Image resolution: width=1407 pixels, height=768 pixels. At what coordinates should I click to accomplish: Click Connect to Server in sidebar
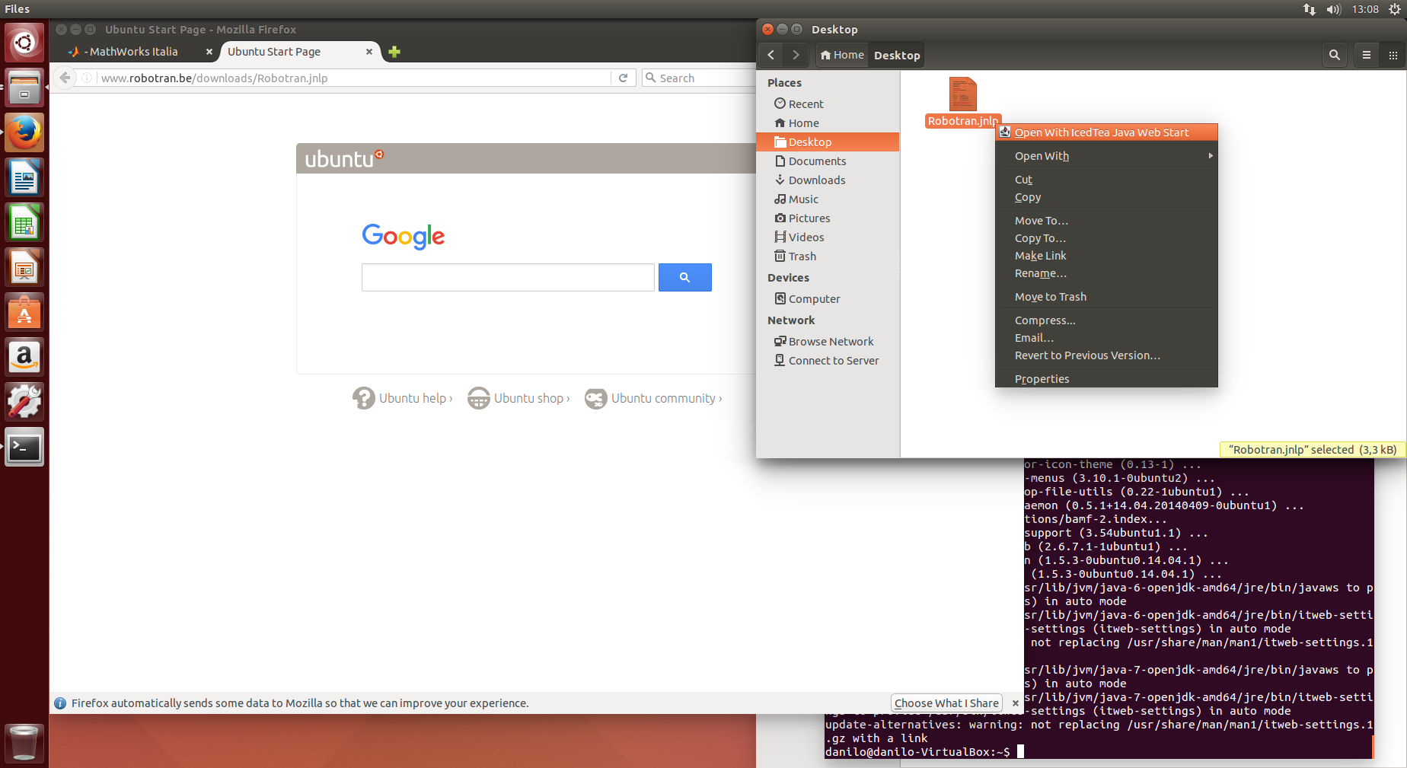(828, 361)
